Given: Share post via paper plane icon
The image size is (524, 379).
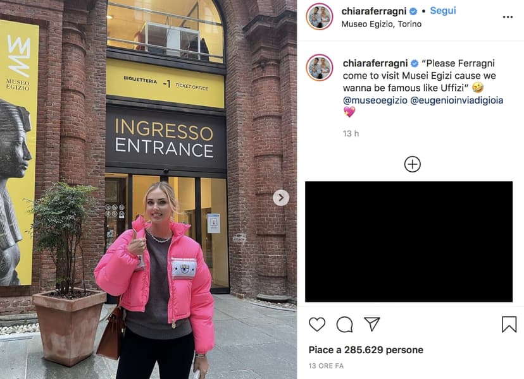Looking at the screenshot, I should click(372, 324).
